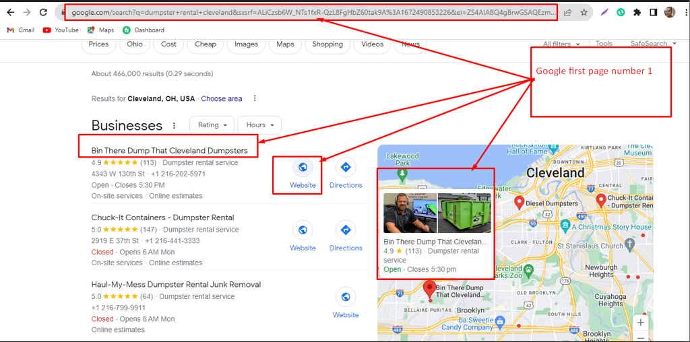
Task: Click the A Christmas Story House map marker
Action: click(x=566, y=227)
